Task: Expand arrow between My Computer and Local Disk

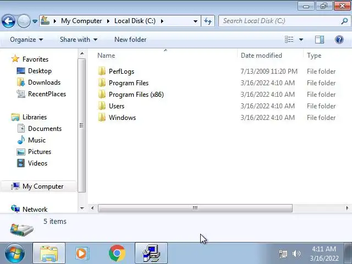Action: tap(108, 21)
